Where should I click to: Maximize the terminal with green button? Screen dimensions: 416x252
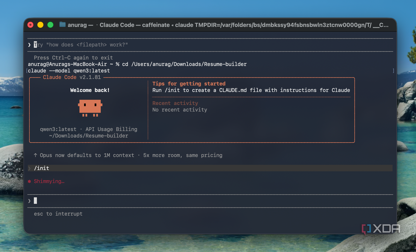[50, 25]
